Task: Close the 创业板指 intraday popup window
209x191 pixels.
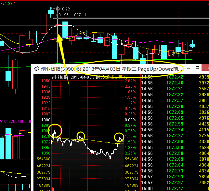Action: tap(205, 68)
